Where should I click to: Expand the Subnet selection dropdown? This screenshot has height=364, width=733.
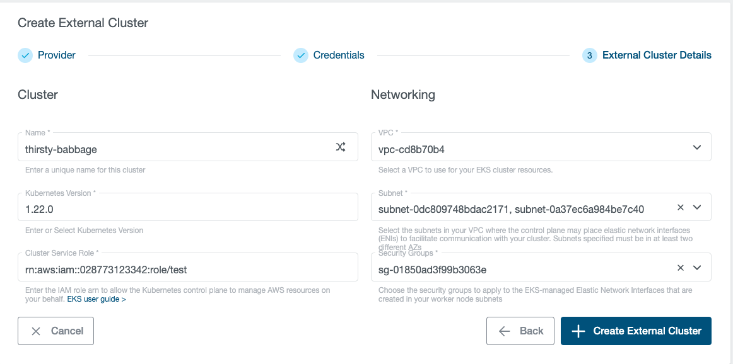[x=697, y=207]
